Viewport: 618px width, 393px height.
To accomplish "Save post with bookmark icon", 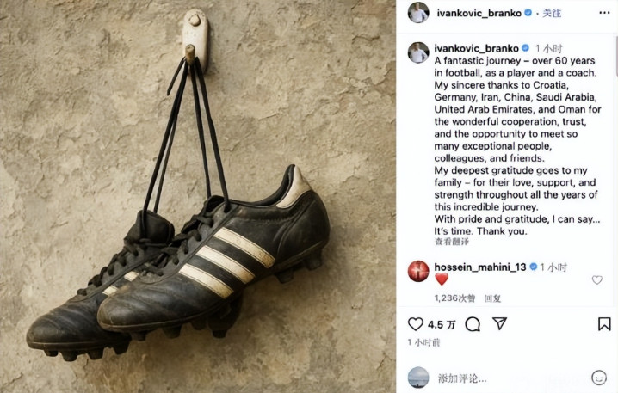I will point(604,324).
